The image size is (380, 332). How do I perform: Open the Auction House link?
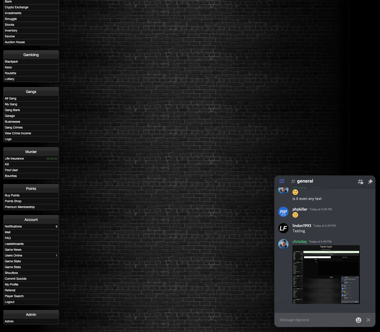tap(15, 42)
